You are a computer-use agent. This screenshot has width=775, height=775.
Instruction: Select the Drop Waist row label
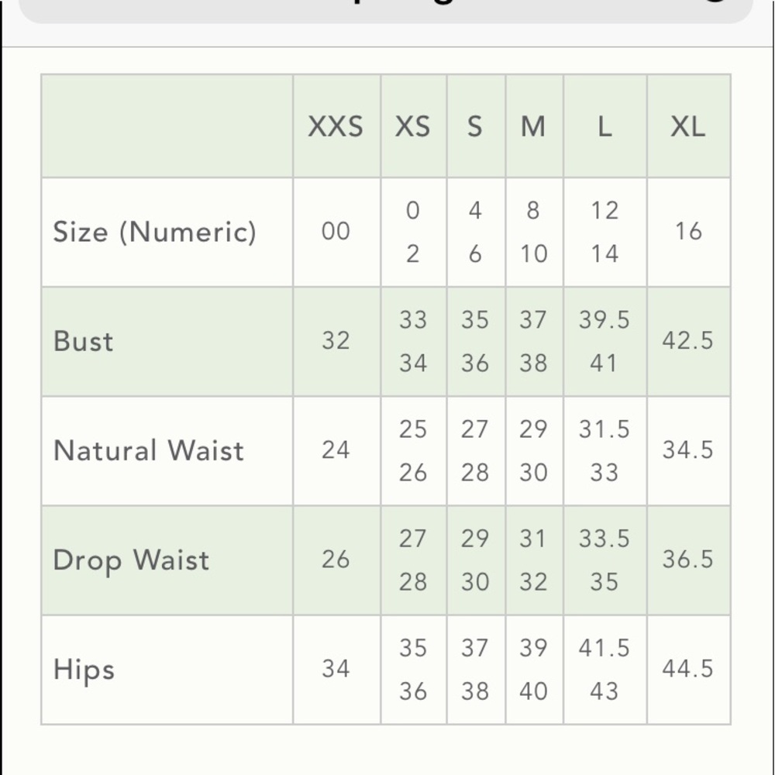click(131, 560)
